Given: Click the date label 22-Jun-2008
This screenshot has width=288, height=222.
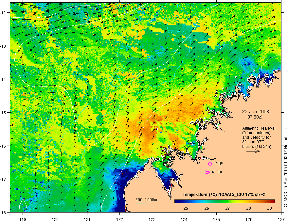Looking at the screenshot, I should pyautogui.click(x=256, y=112).
